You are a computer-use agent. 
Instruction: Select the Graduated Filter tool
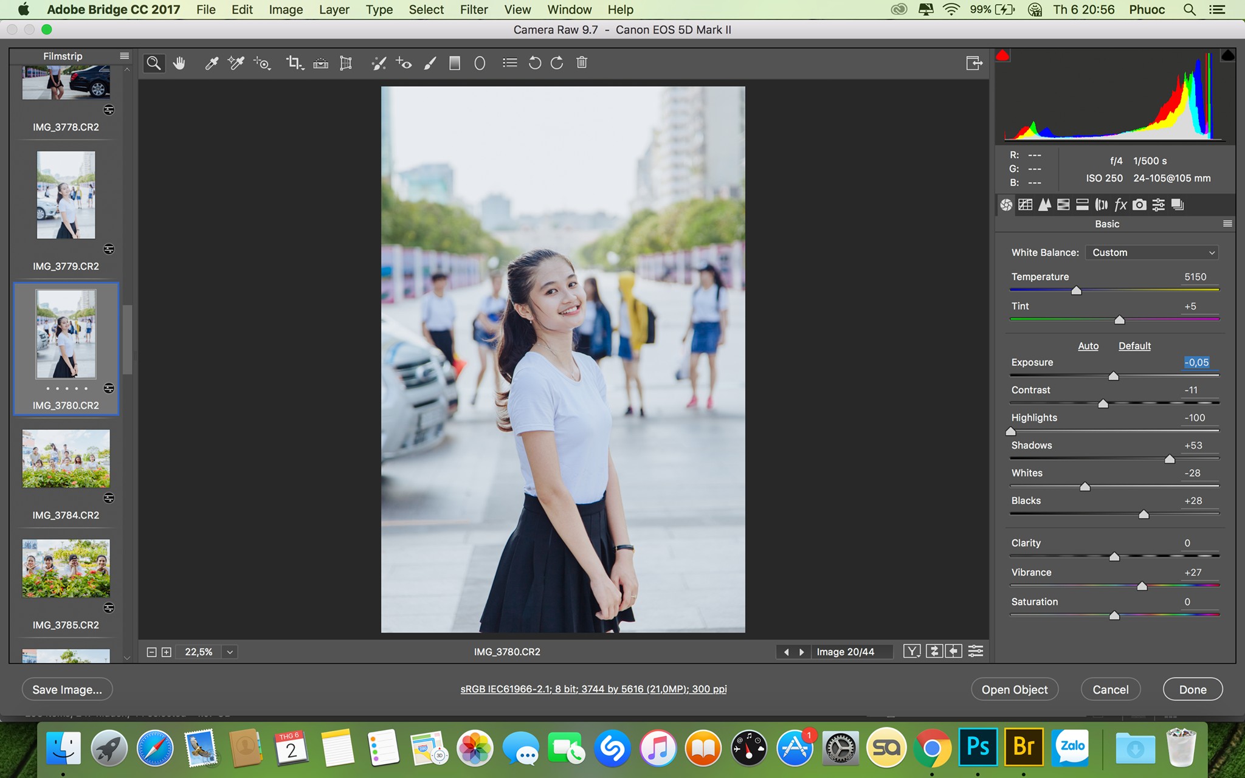click(x=454, y=63)
